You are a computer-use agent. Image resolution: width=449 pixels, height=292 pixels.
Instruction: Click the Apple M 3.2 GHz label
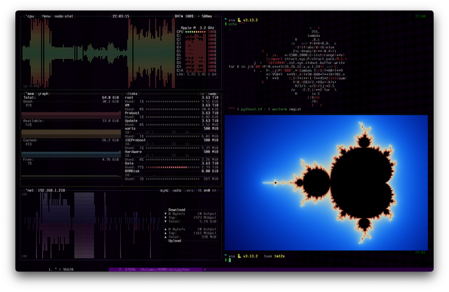[x=198, y=28]
